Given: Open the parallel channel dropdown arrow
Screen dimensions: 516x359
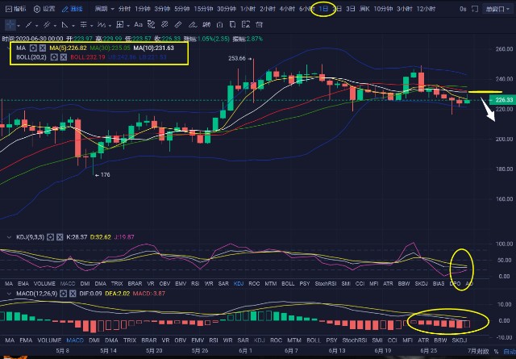Looking at the screenshot, I should pos(55,26).
